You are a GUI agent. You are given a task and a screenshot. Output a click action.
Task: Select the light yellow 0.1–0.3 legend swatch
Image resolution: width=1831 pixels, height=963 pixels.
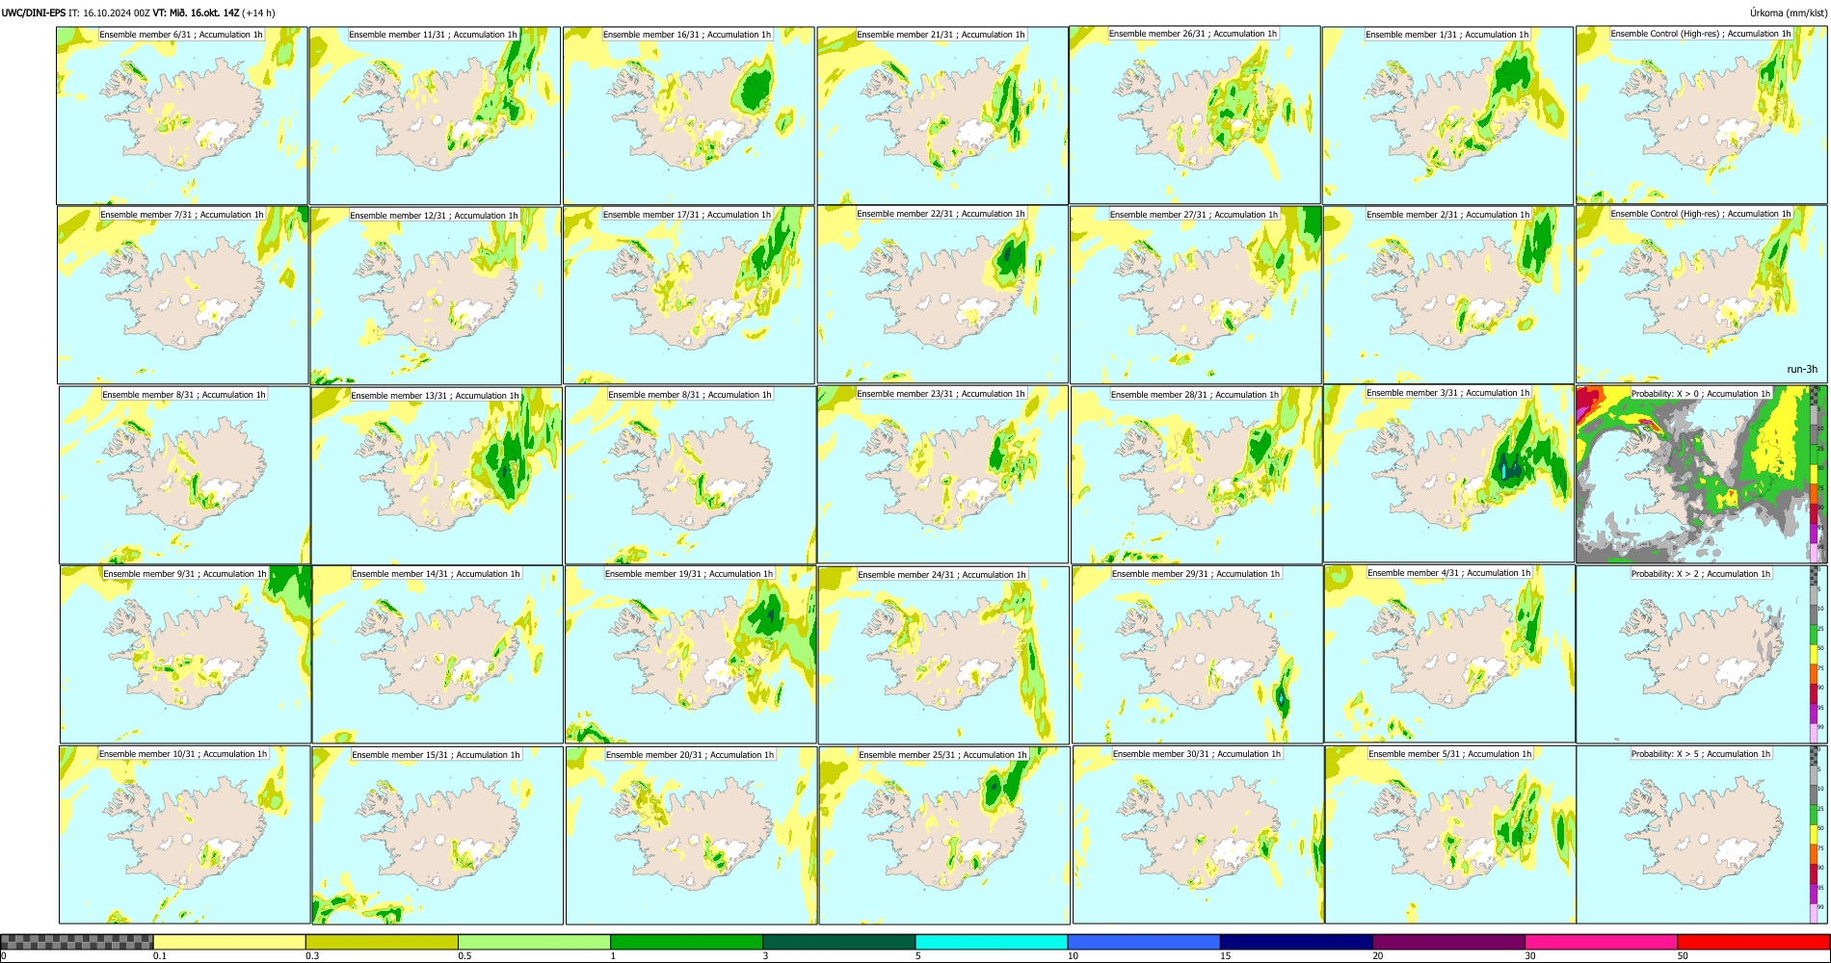[x=229, y=942]
